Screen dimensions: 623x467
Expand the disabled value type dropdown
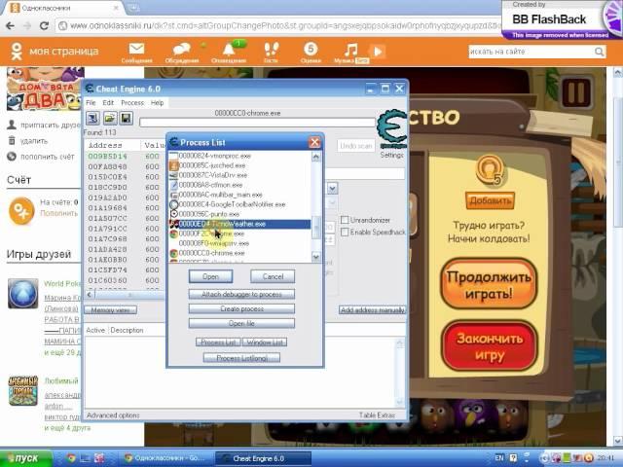point(333,202)
